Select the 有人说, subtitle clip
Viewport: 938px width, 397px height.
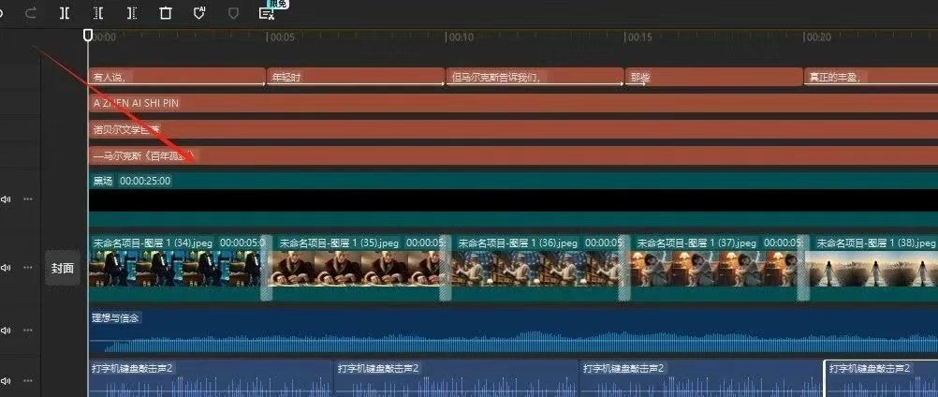click(176, 77)
